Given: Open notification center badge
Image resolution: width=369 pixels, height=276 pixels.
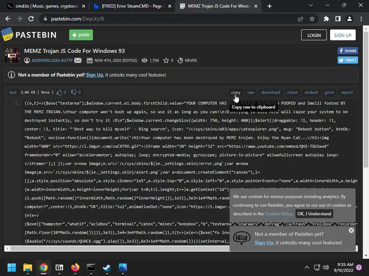Looking at the screenshot, I should click(359, 267).
